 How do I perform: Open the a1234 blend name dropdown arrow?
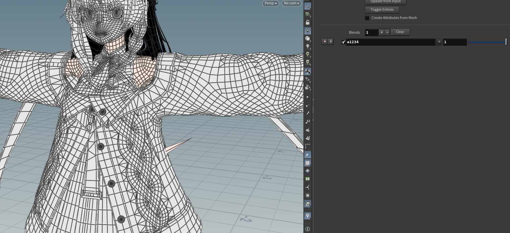pos(439,42)
